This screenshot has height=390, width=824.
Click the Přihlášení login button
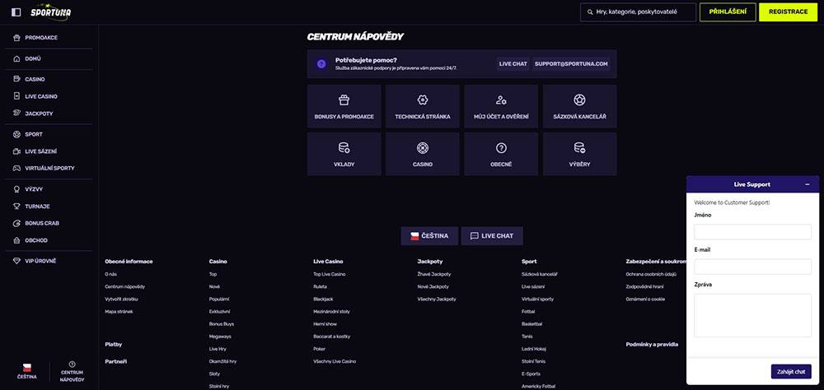pos(727,12)
